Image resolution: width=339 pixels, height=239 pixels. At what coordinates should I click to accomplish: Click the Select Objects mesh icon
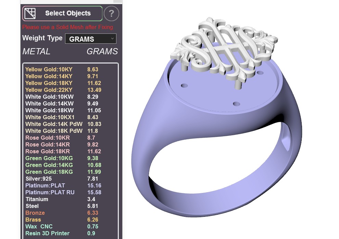[x=30, y=13]
